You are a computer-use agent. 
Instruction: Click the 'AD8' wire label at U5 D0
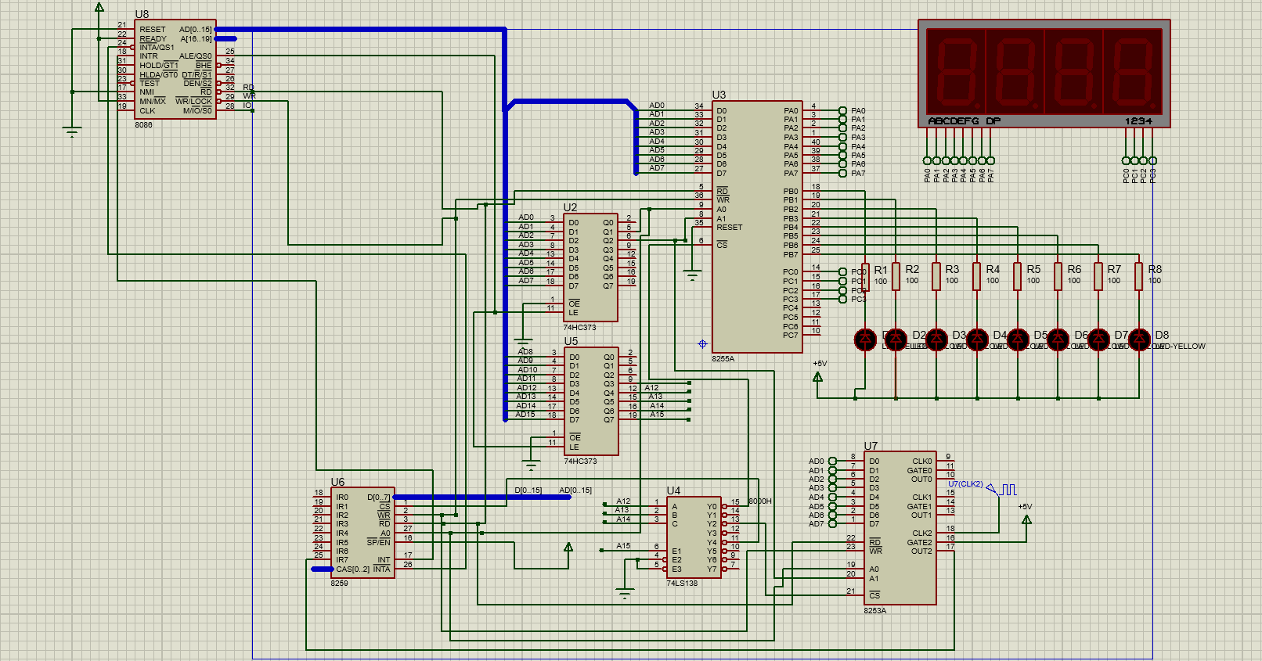pyautogui.click(x=525, y=351)
